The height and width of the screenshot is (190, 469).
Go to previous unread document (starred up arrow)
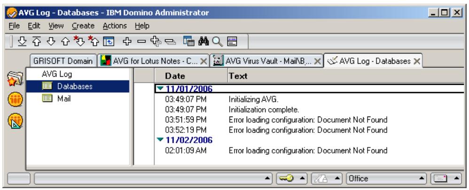pos(94,41)
